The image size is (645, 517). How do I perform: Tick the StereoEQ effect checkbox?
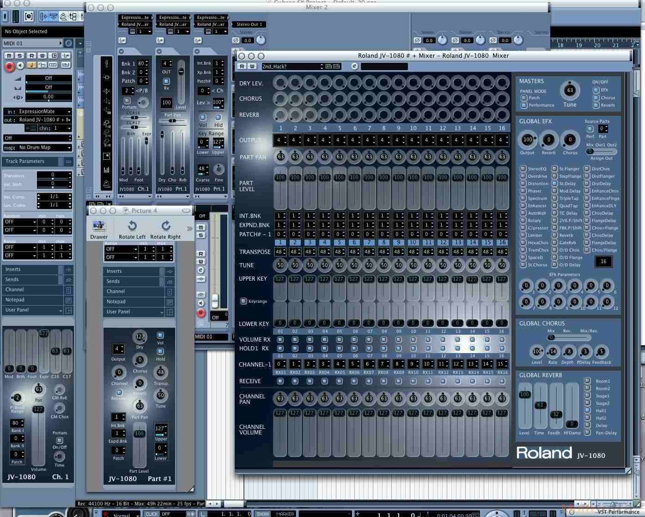[523, 169]
